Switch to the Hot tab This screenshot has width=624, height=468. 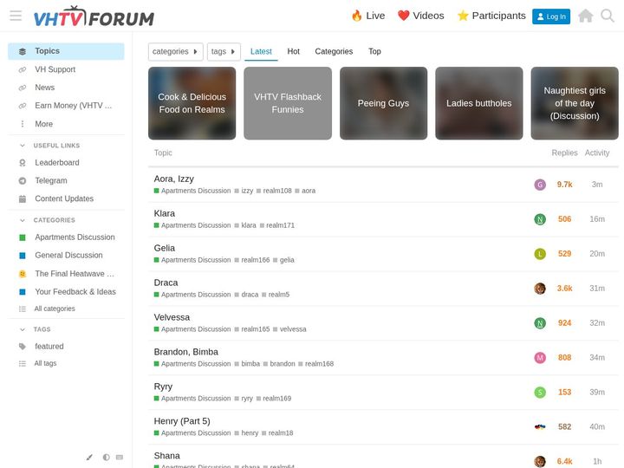293,52
